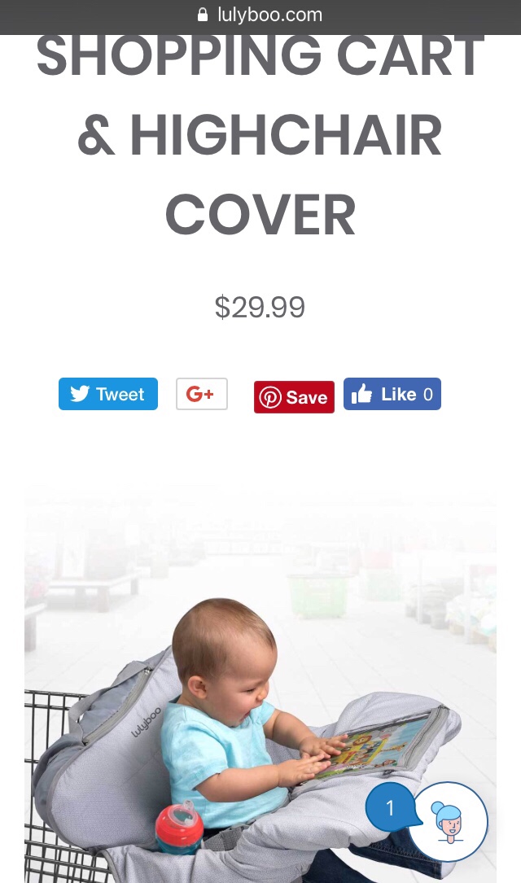The image size is (521, 883).
Task: Click the Twitter bird icon
Action: 80,394
